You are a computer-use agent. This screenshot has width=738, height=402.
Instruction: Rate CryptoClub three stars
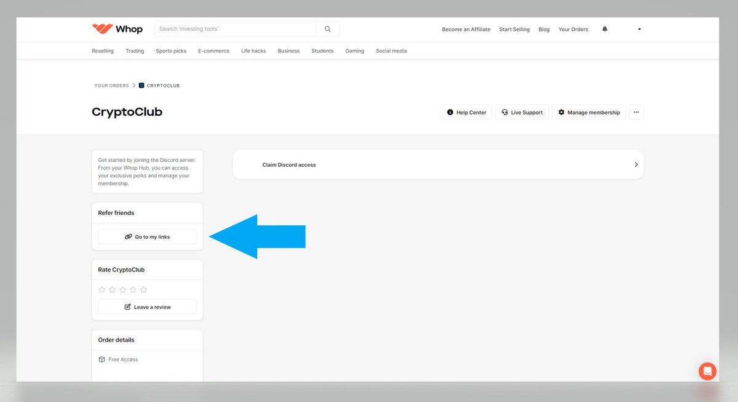pyautogui.click(x=123, y=289)
